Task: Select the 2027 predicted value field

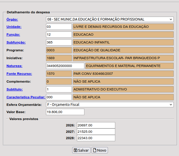Action: [96, 132]
